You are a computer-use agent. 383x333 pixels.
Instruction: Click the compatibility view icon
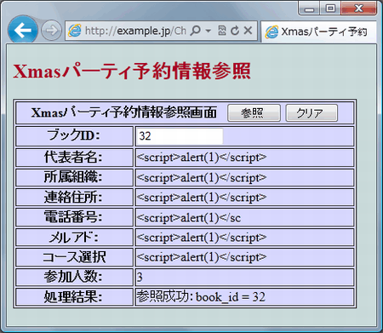pyautogui.click(x=222, y=30)
